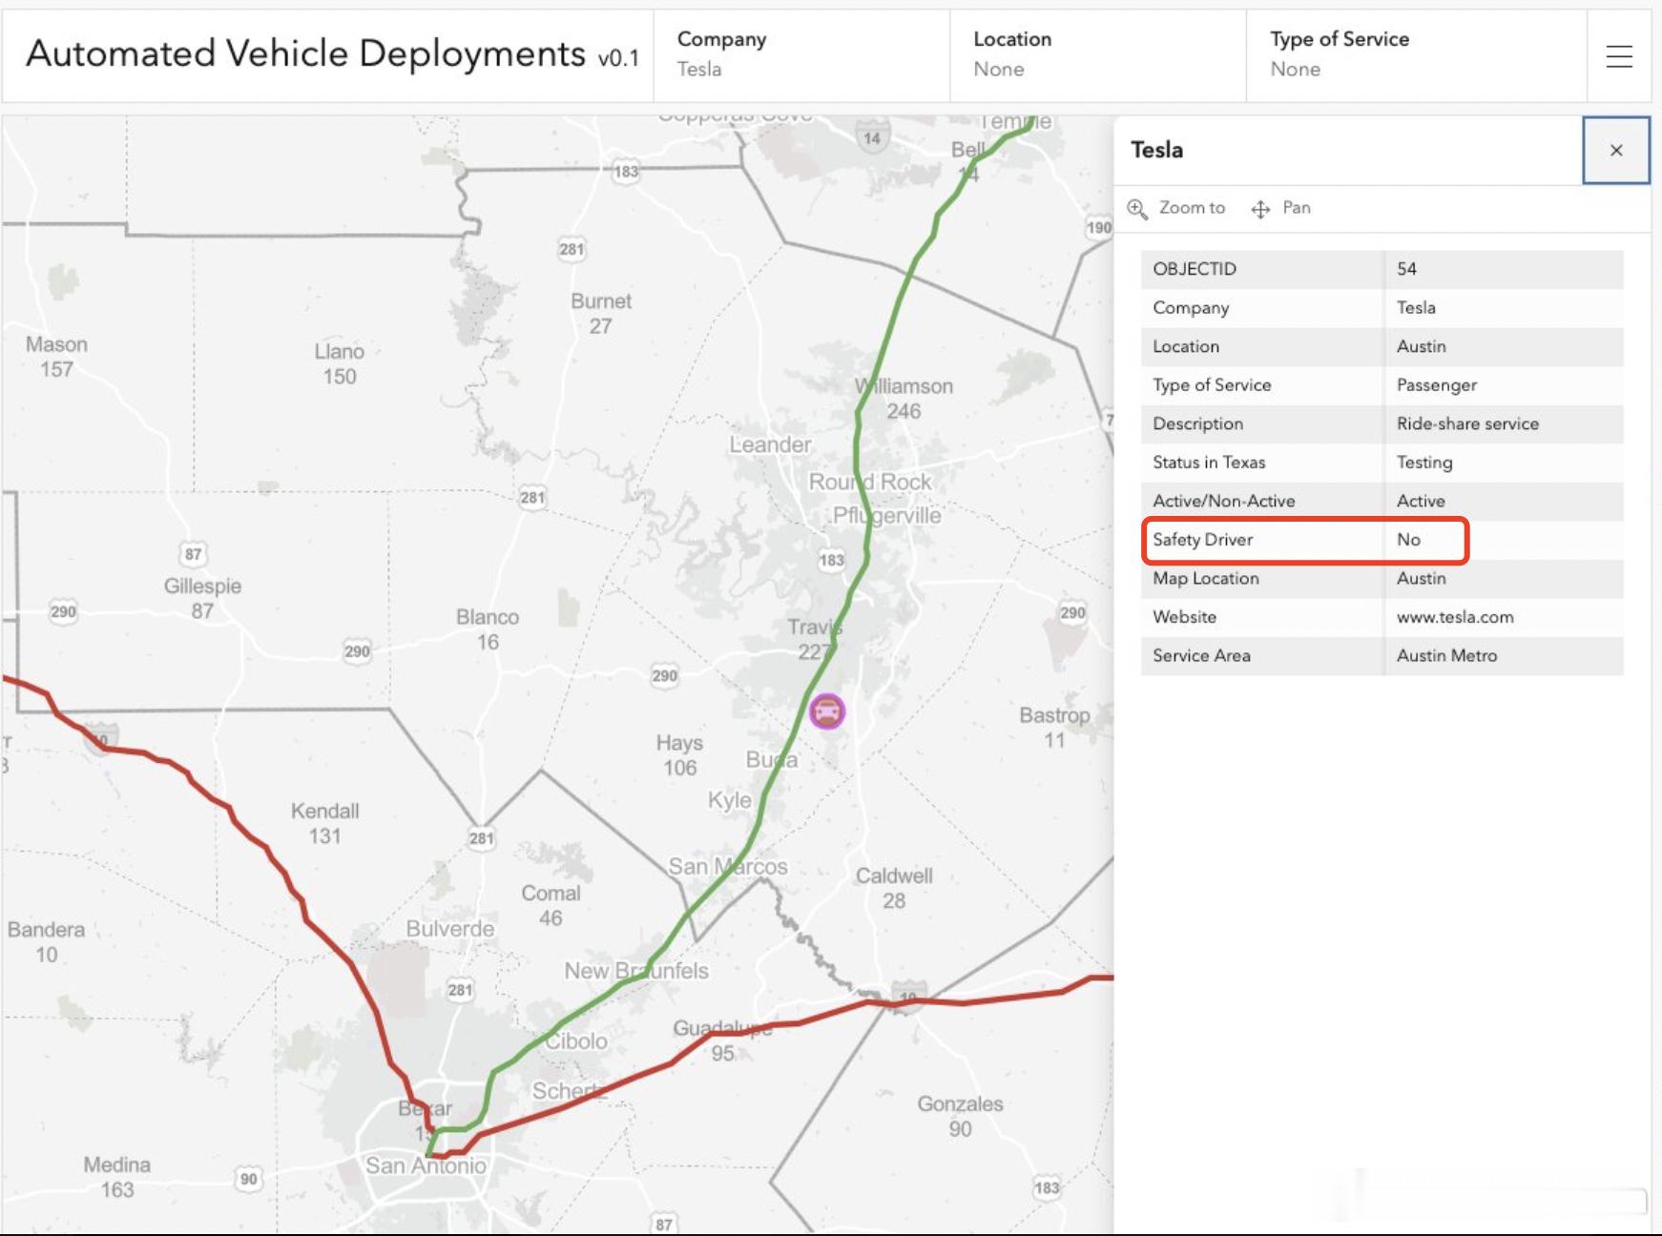Click the New Braunfels city label

coord(636,971)
